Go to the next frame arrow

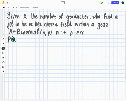point(69,3)
